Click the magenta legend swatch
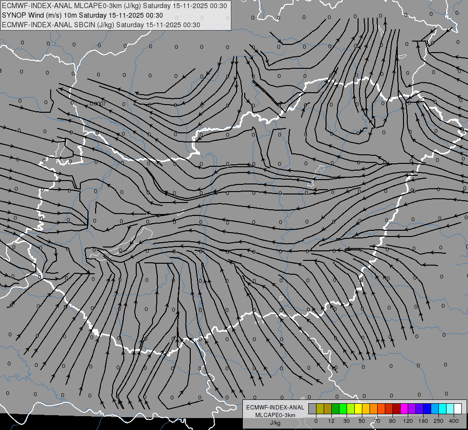The width and height of the screenshot is (468, 430). [404, 408]
